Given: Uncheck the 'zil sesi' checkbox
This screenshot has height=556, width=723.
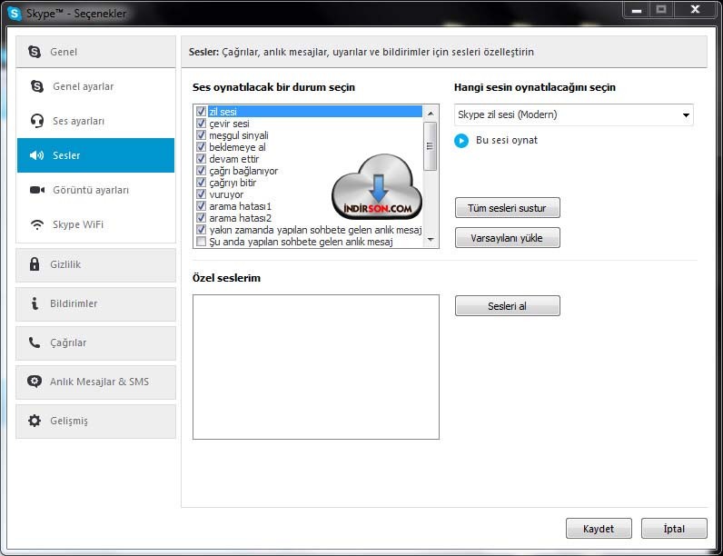Looking at the screenshot, I should [201, 111].
